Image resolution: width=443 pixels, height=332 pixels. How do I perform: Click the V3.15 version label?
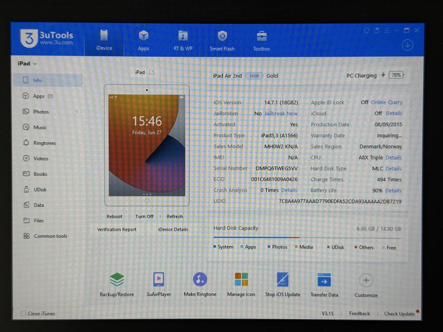pyautogui.click(x=327, y=313)
